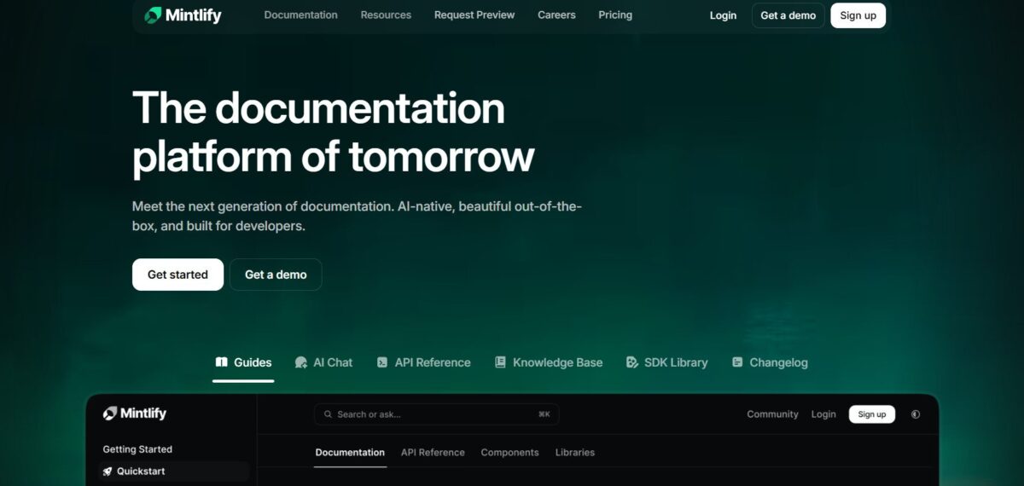
Task: Click Sign up in the docs preview
Action: pos(872,414)
